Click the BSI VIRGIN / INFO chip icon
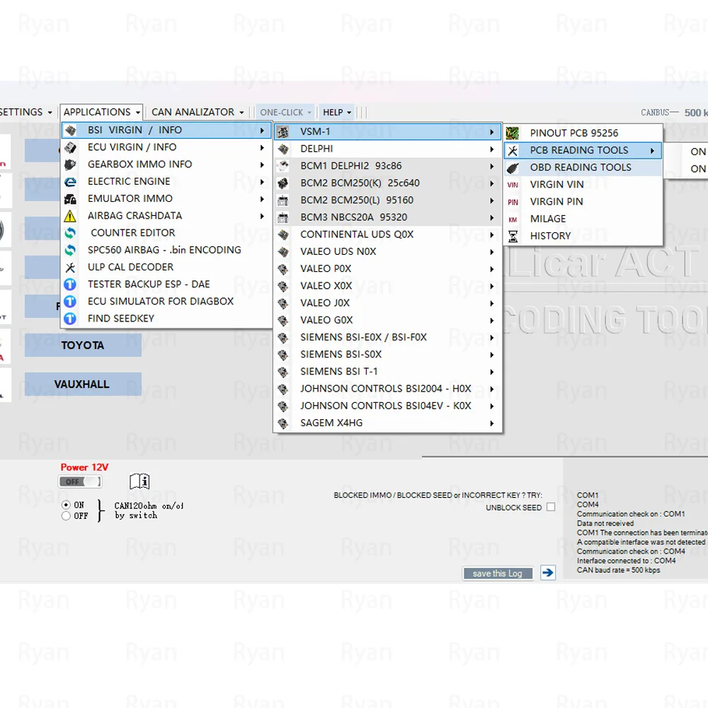The height and width of the screenshot is (708, 708). pyautogui.click(x=70, y=130)
